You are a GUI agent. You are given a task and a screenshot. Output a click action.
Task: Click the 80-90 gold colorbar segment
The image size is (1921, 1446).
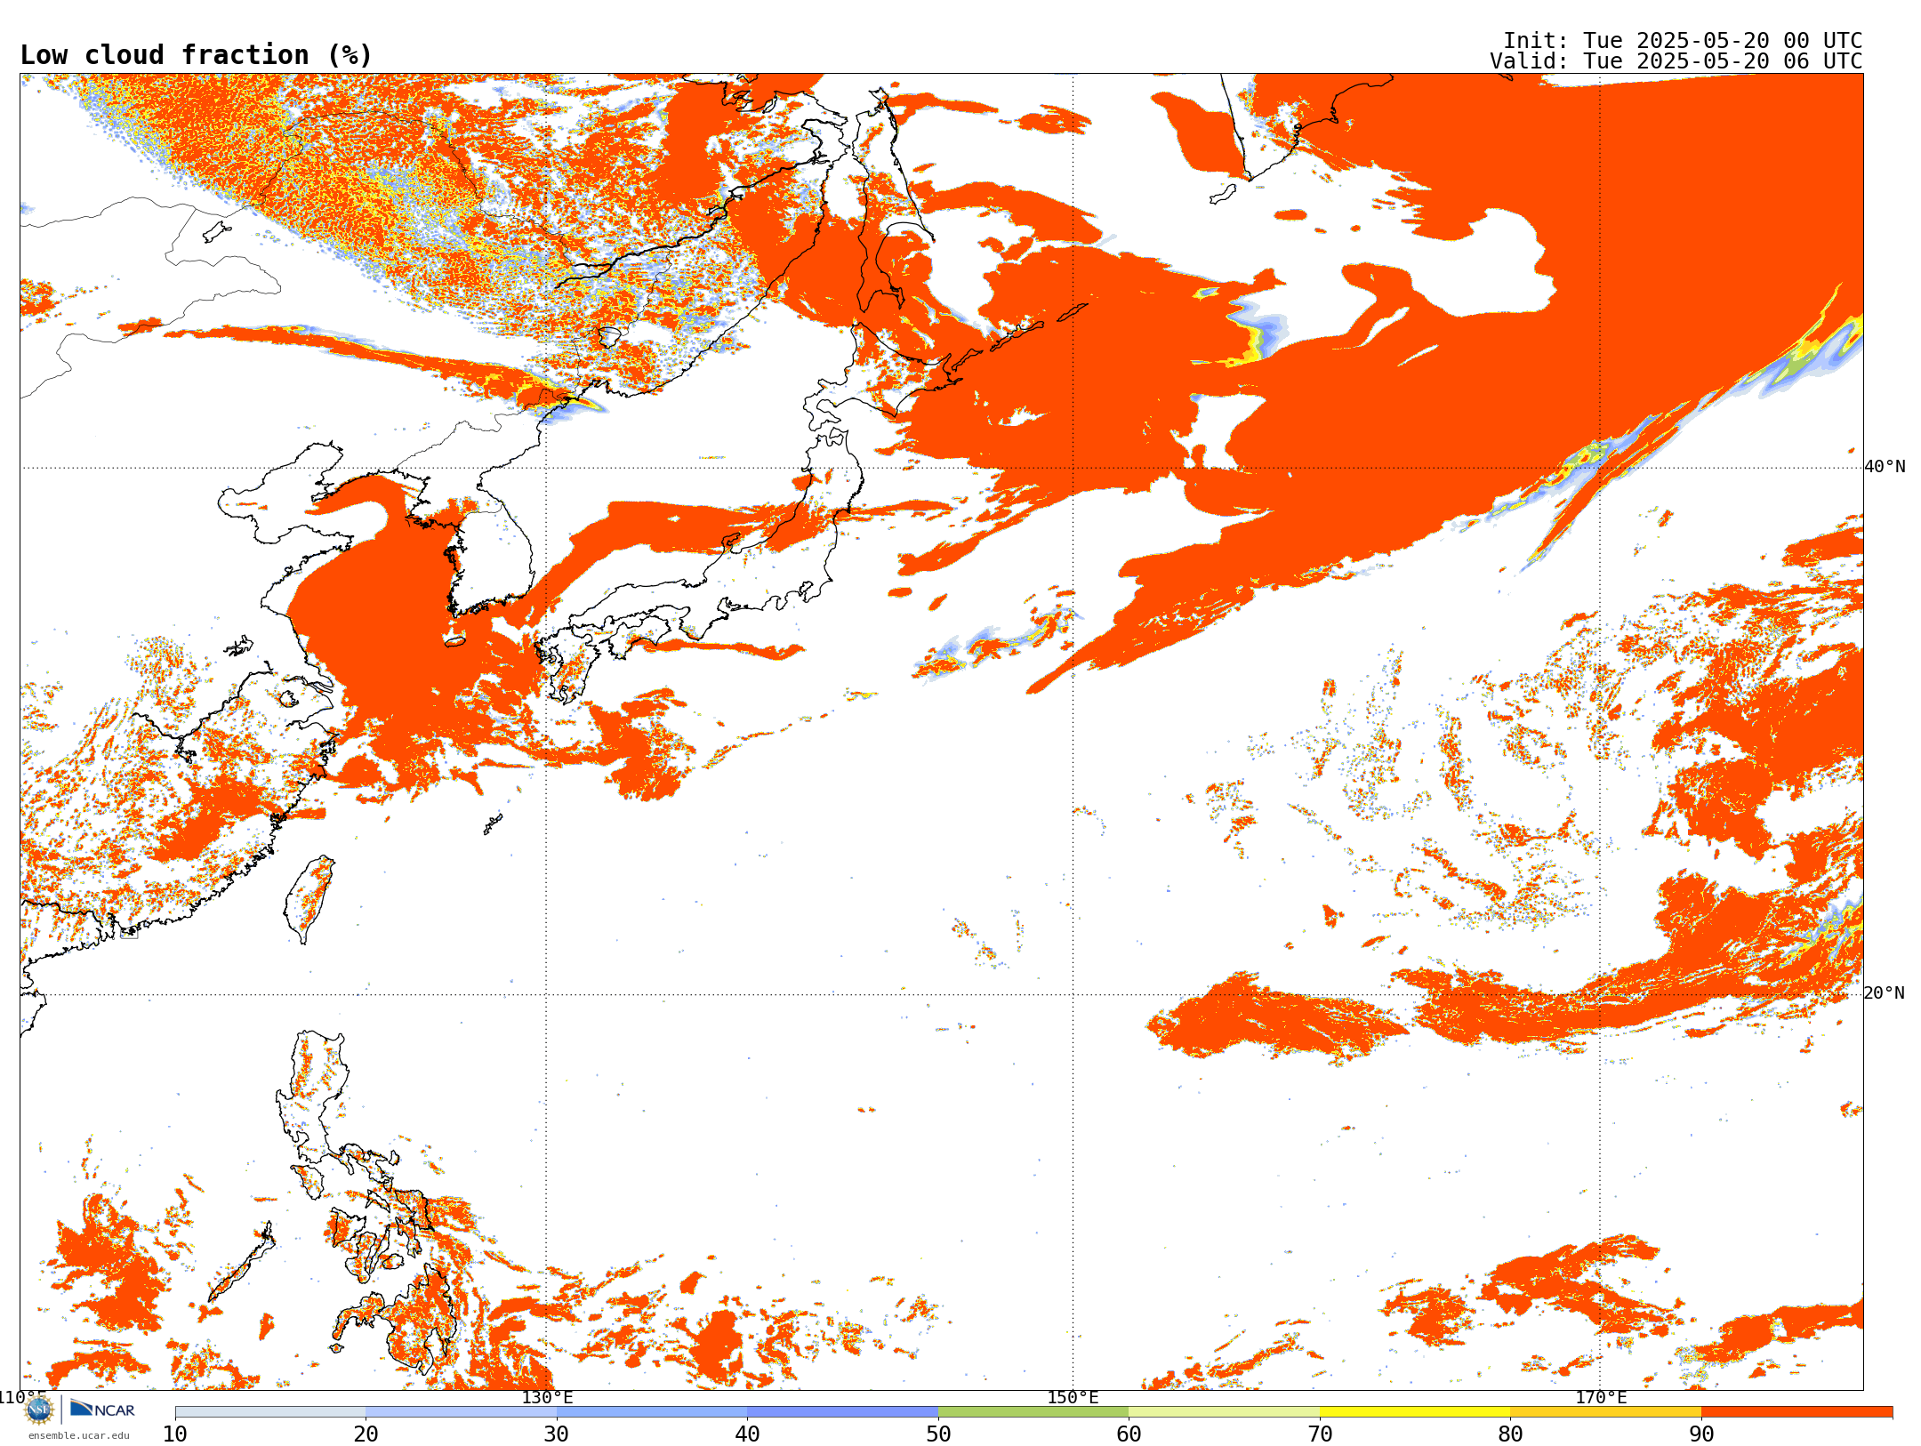pos(1605,1412)
